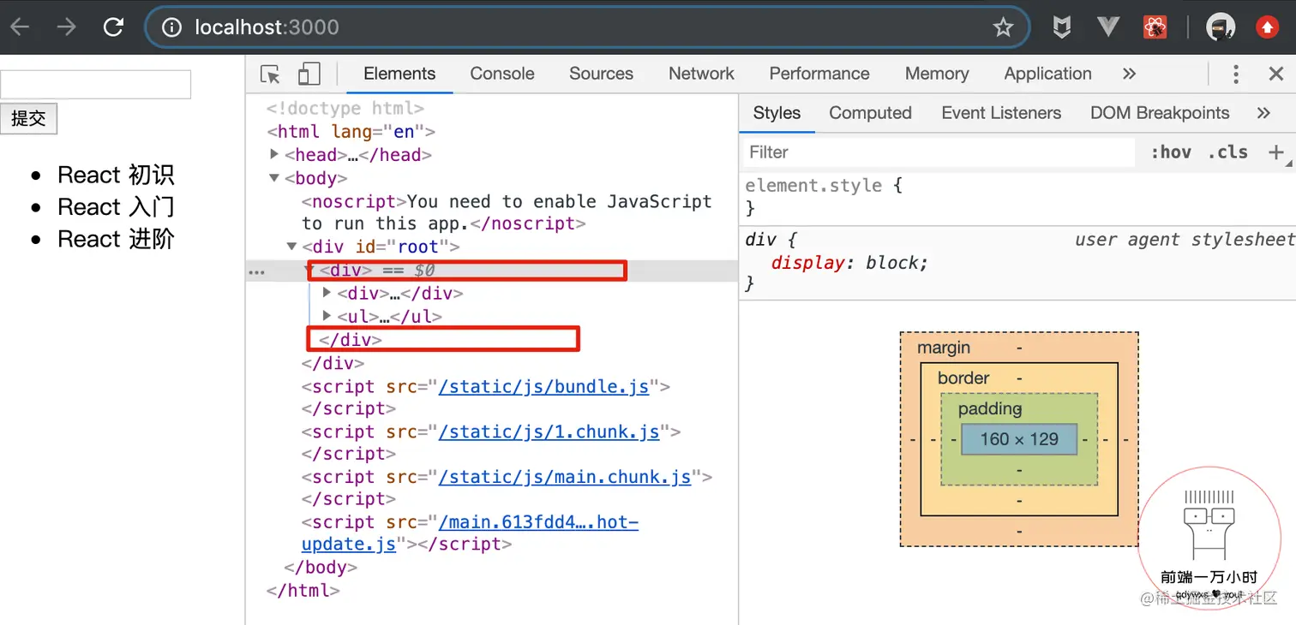Image resolution: width=1296 pixels, height=625 pixels.
Task: Click the localhost:3000 address bar
Action: (x=587, y=27)
